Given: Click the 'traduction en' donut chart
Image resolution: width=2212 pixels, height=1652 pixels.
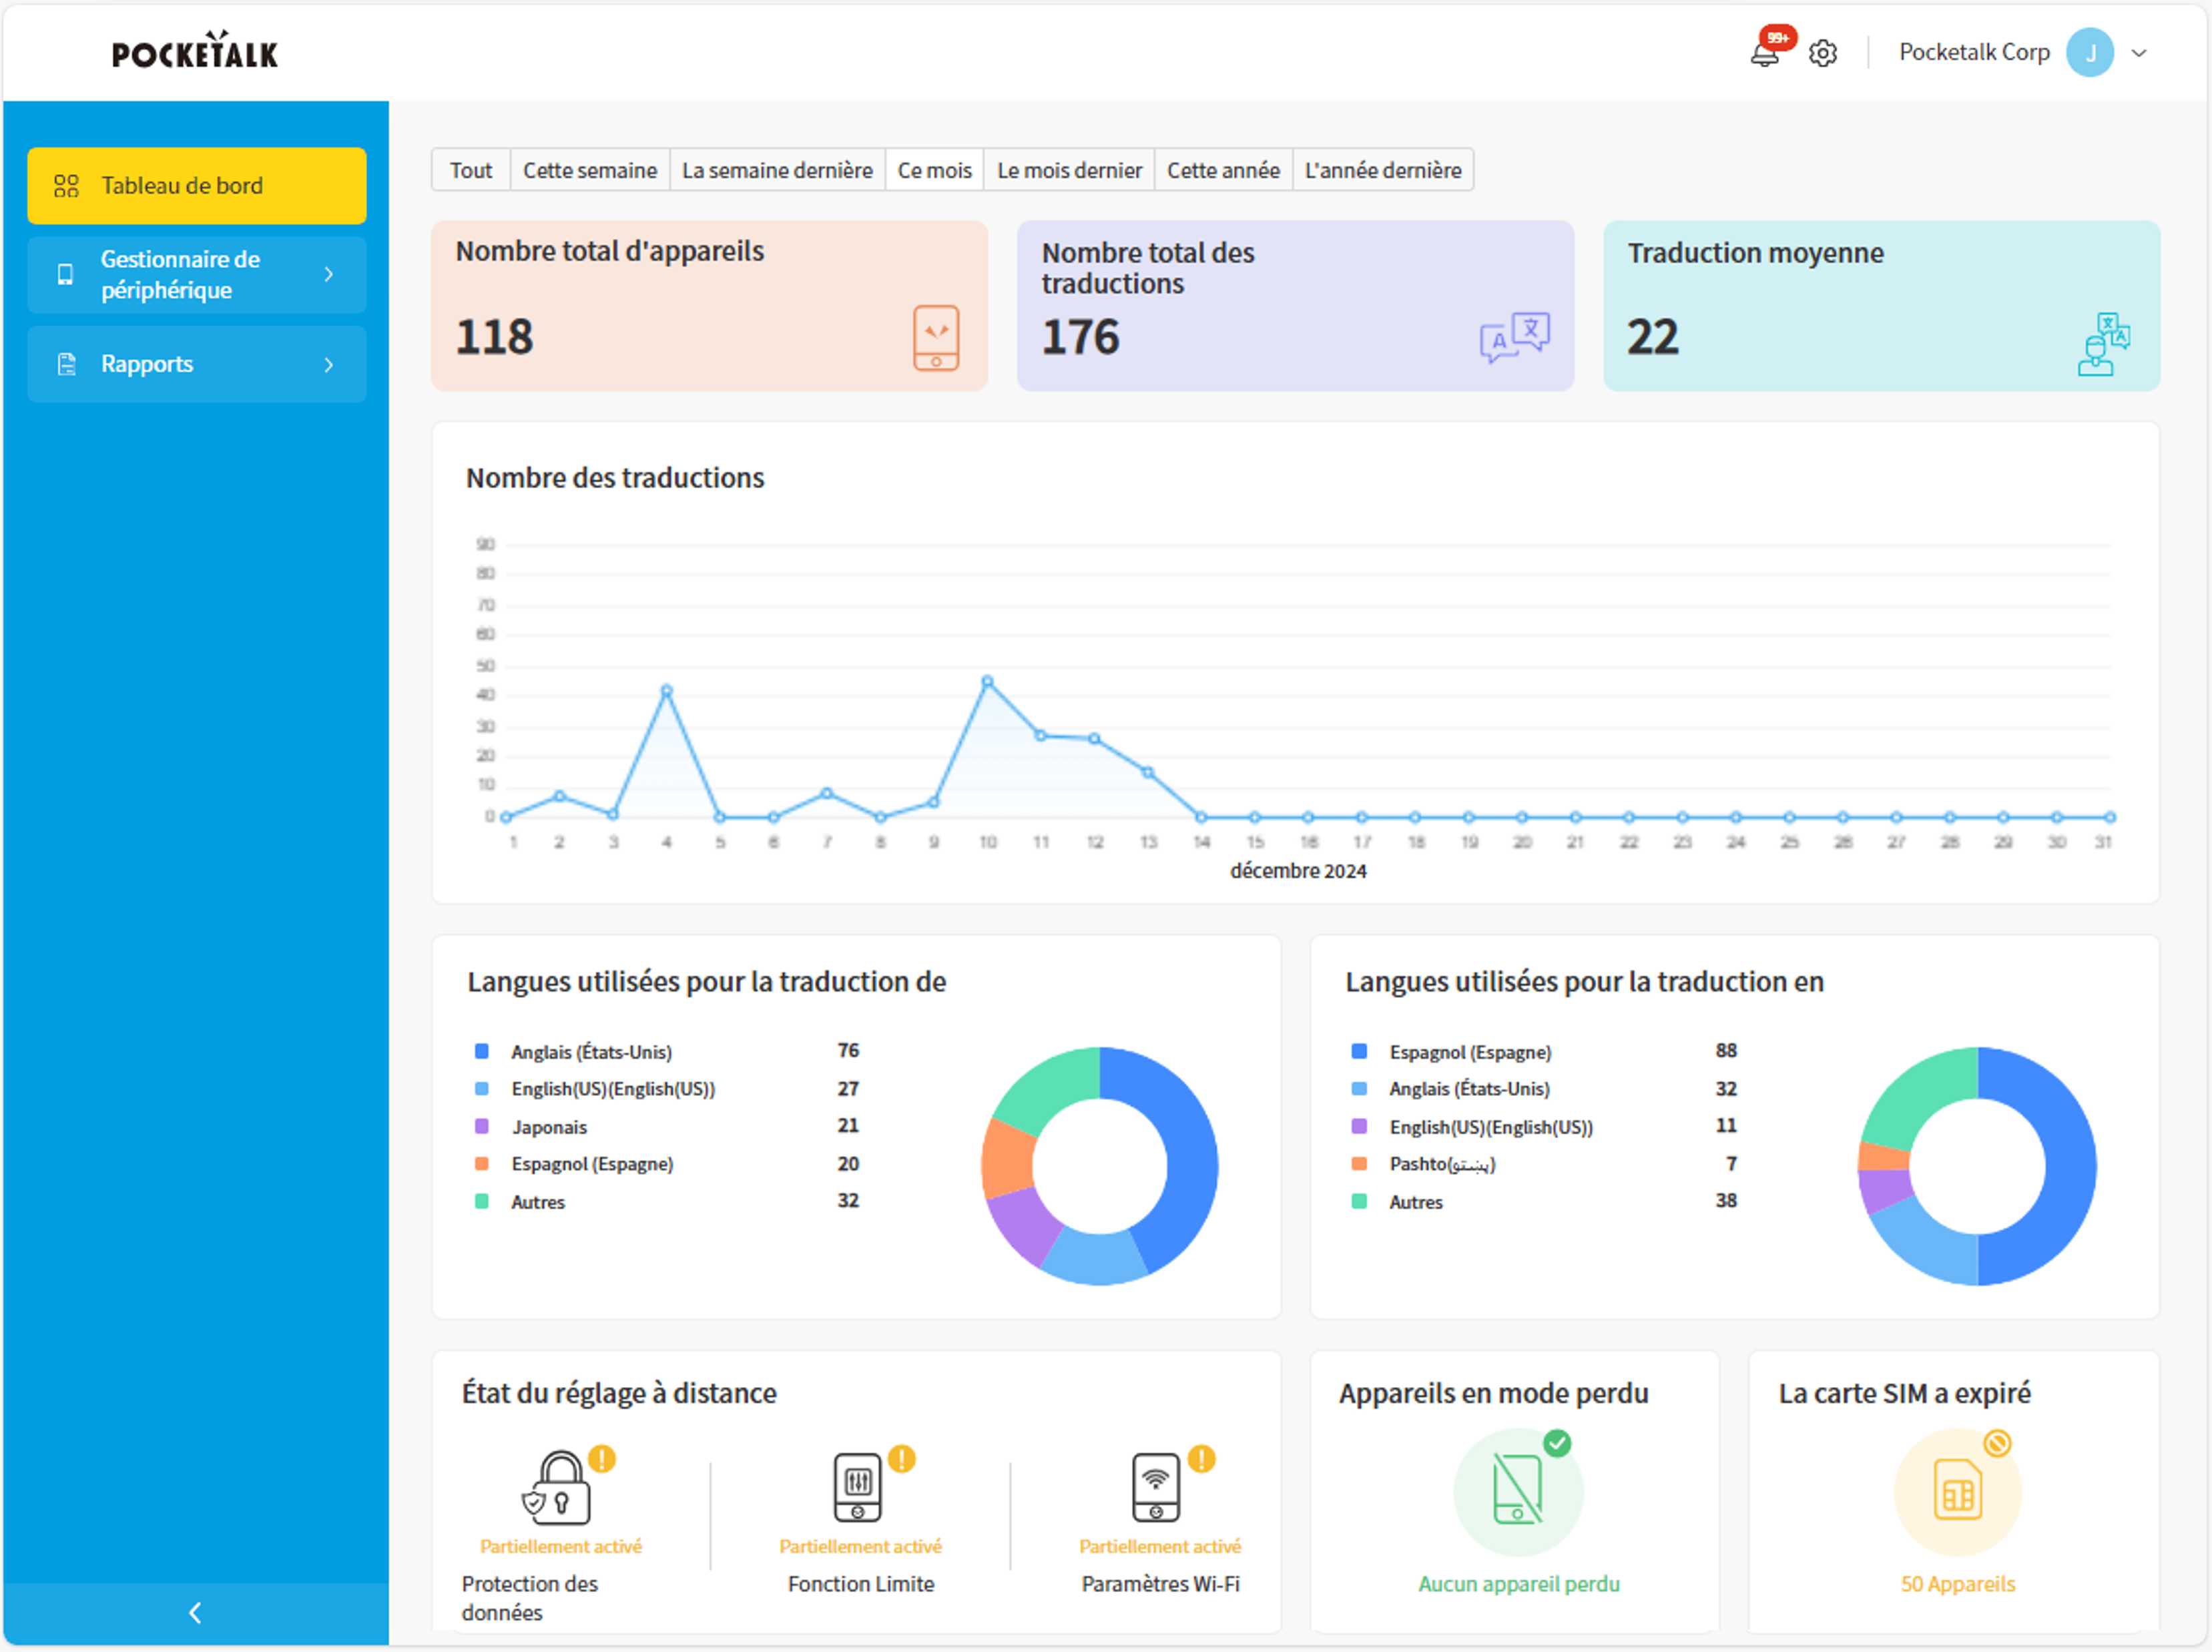Looking at the screenshot, I should 1977,1166.
